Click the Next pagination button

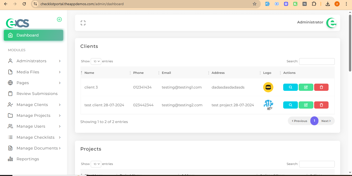tap(326, 121)
